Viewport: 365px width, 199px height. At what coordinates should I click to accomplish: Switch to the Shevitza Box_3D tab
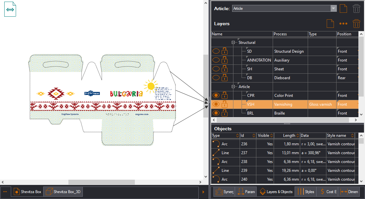[x=63, y=192]
